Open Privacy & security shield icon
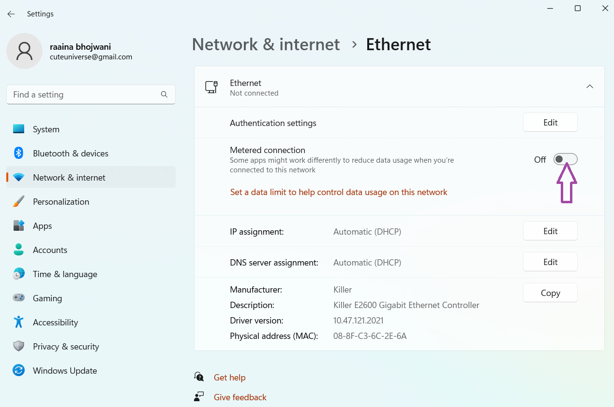The height and width of the screenshot is (407, 614). pyautogui.click(x=18, y=347)
